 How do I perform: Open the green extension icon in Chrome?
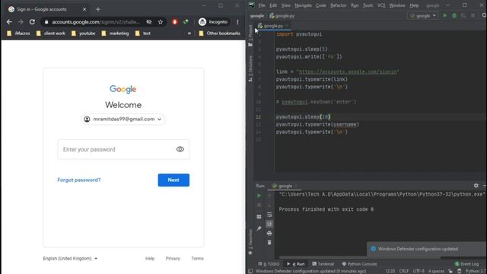click(x=186, y=22)
